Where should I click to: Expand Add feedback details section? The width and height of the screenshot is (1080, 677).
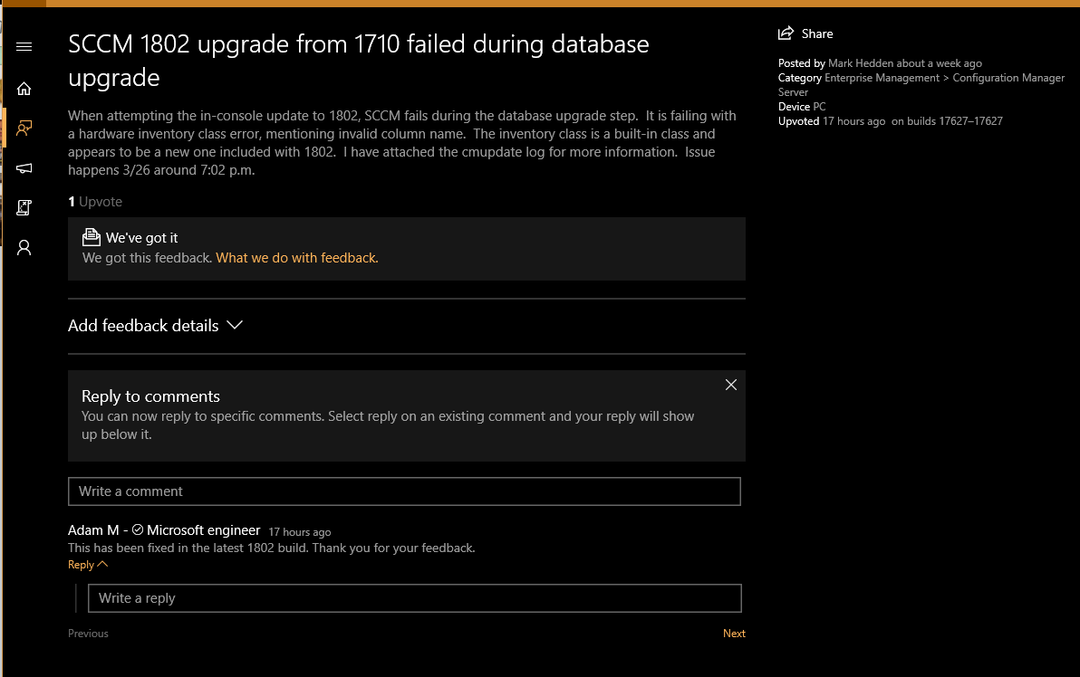point(235,325)
